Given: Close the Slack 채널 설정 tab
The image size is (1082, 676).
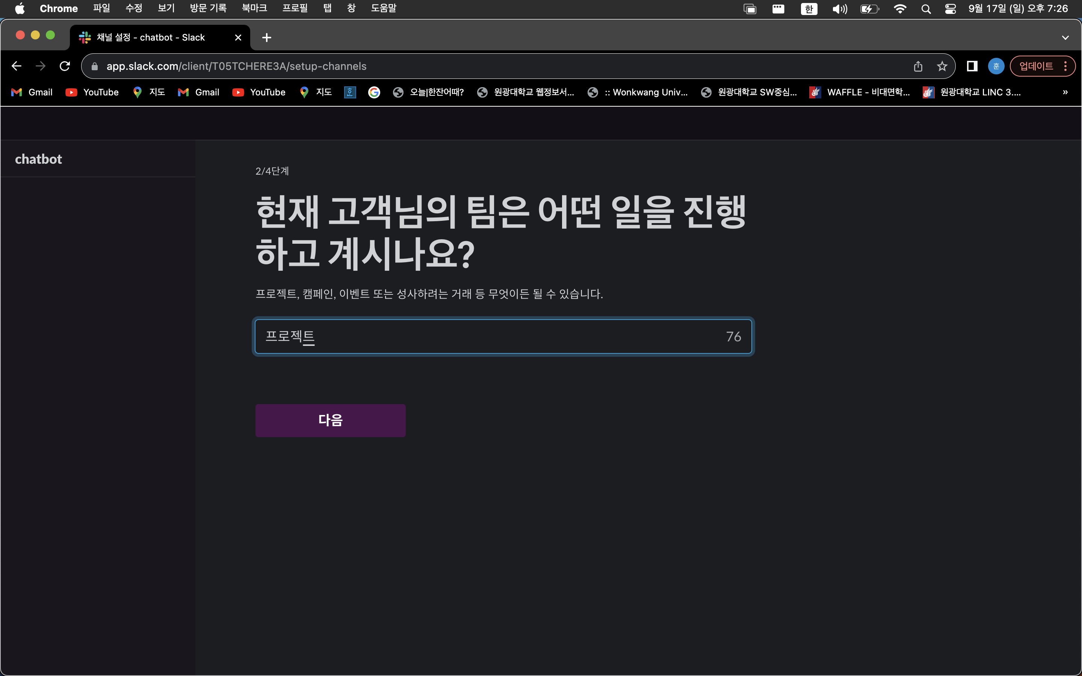Looking at the screenshot, I should pyautogui.click(x=238, y=38).
